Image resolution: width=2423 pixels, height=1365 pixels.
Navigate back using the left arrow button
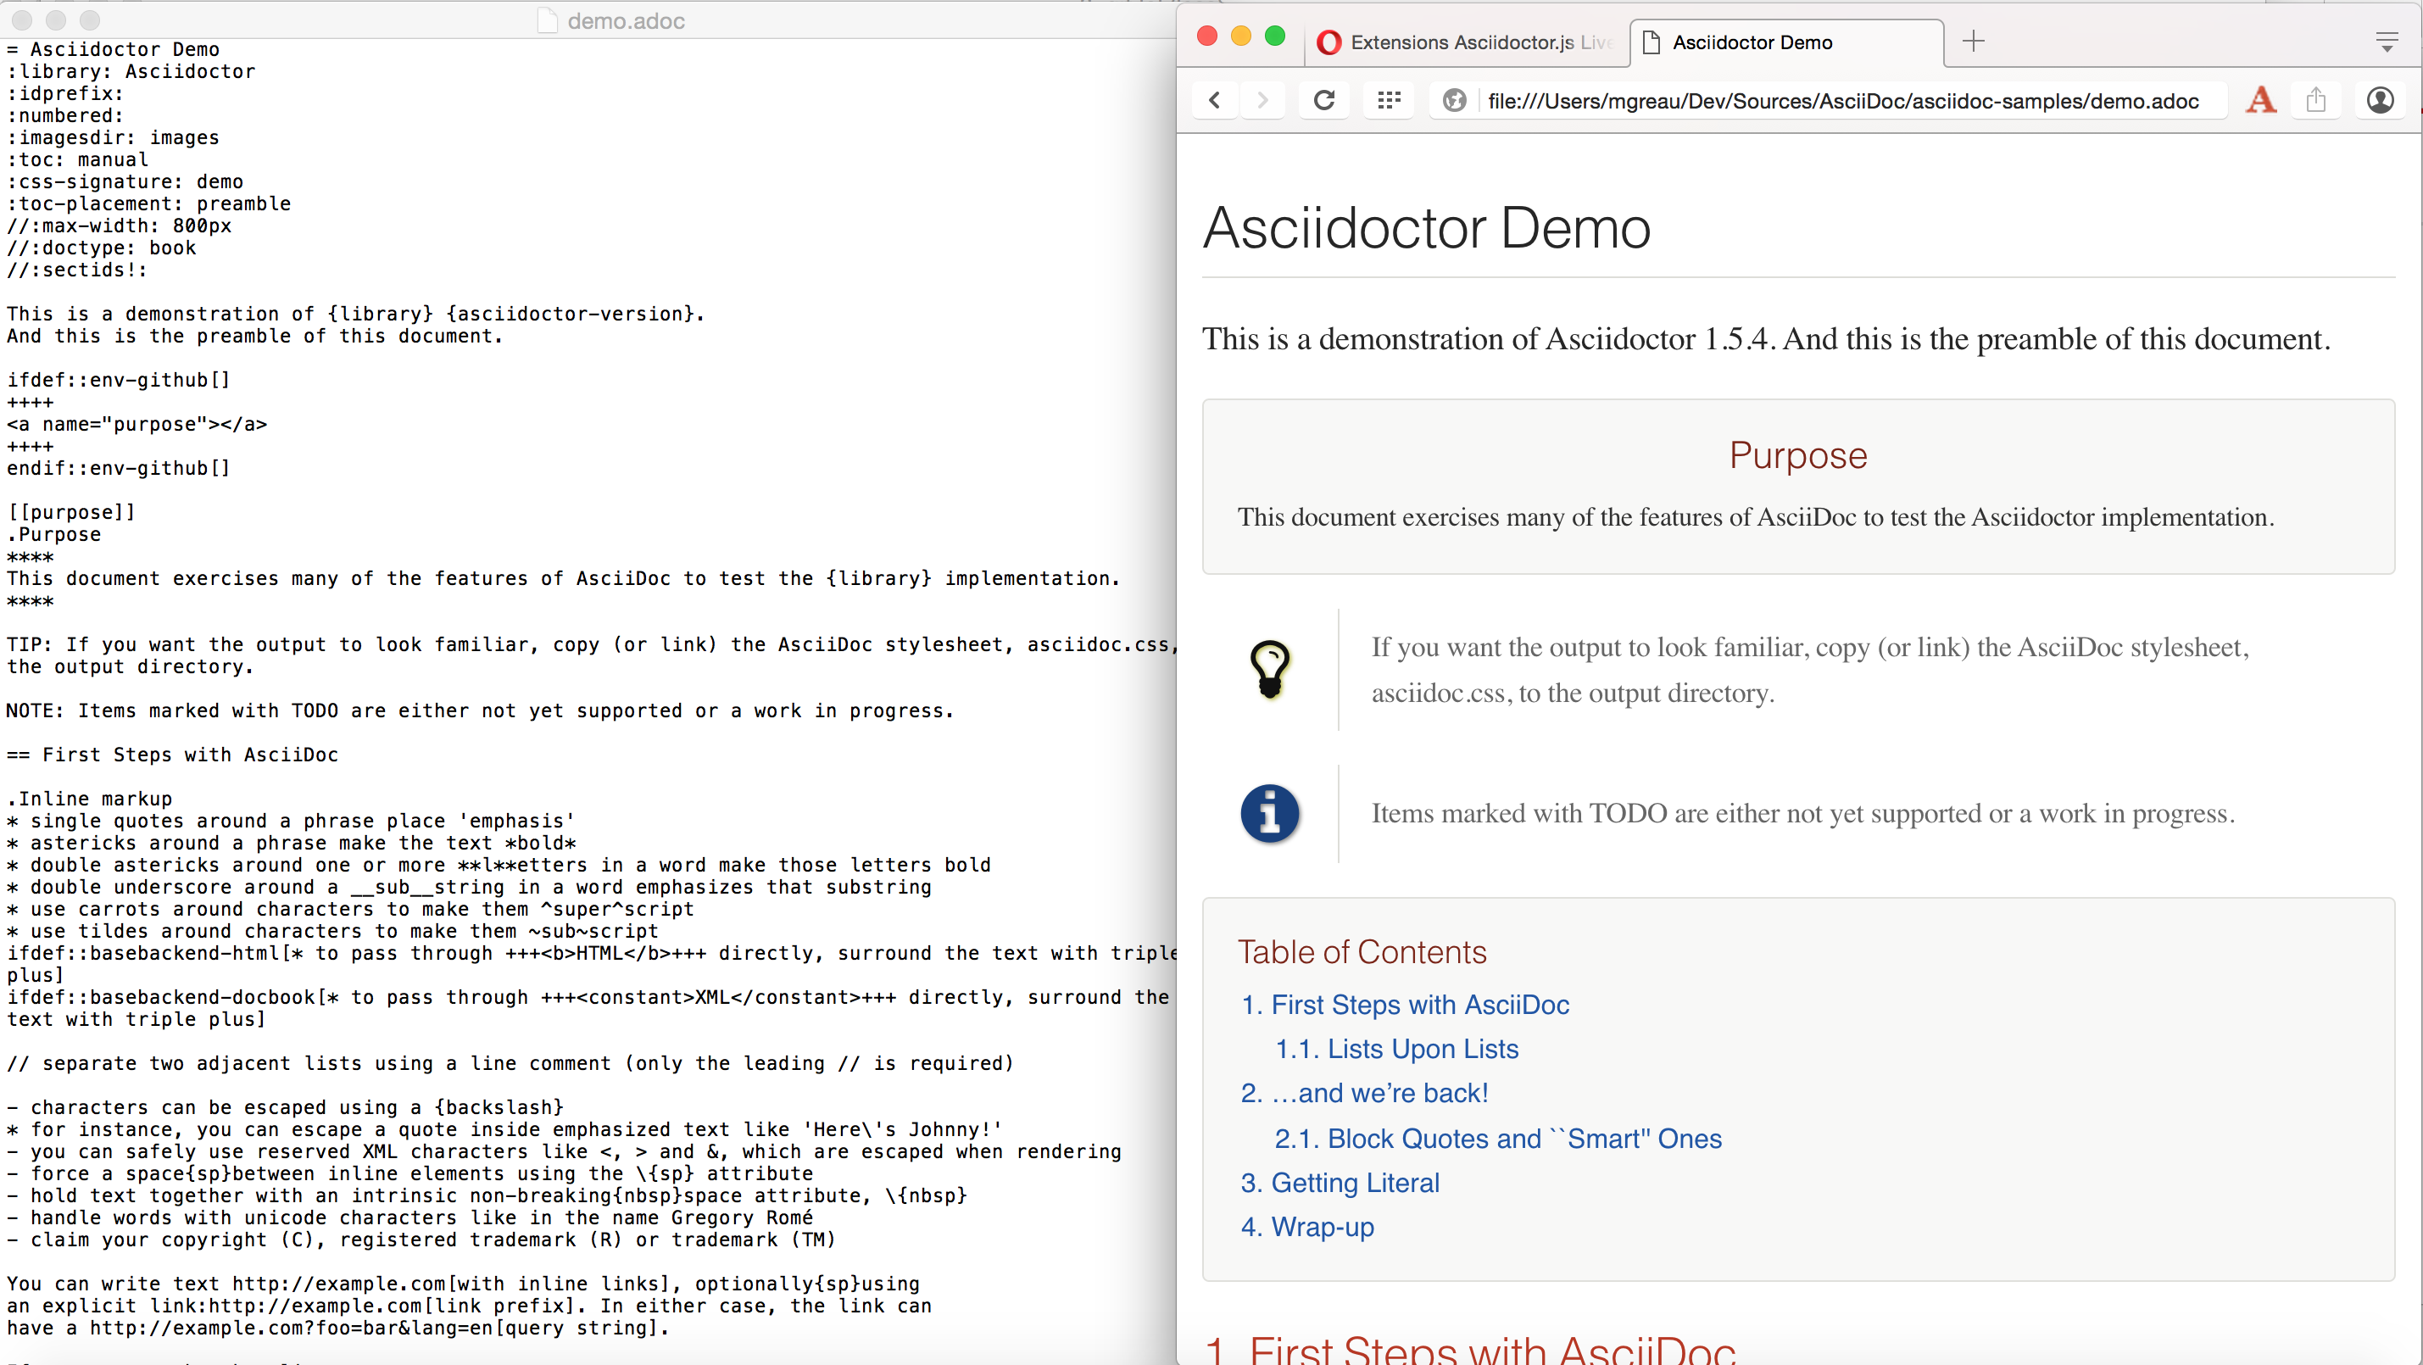1215,100
